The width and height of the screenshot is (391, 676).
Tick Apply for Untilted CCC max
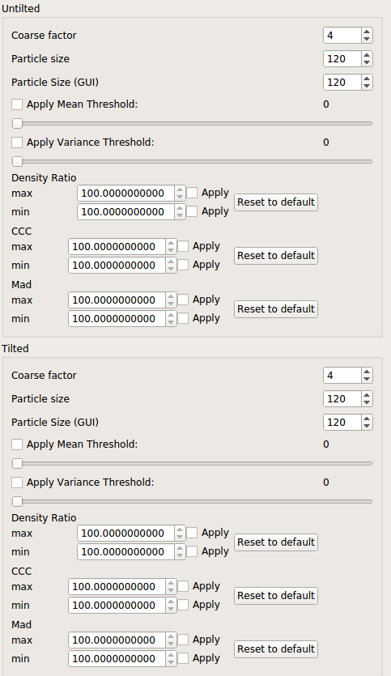(183, 246)
